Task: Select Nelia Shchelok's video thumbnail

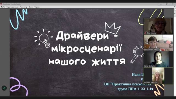Action: pos(158,59)
